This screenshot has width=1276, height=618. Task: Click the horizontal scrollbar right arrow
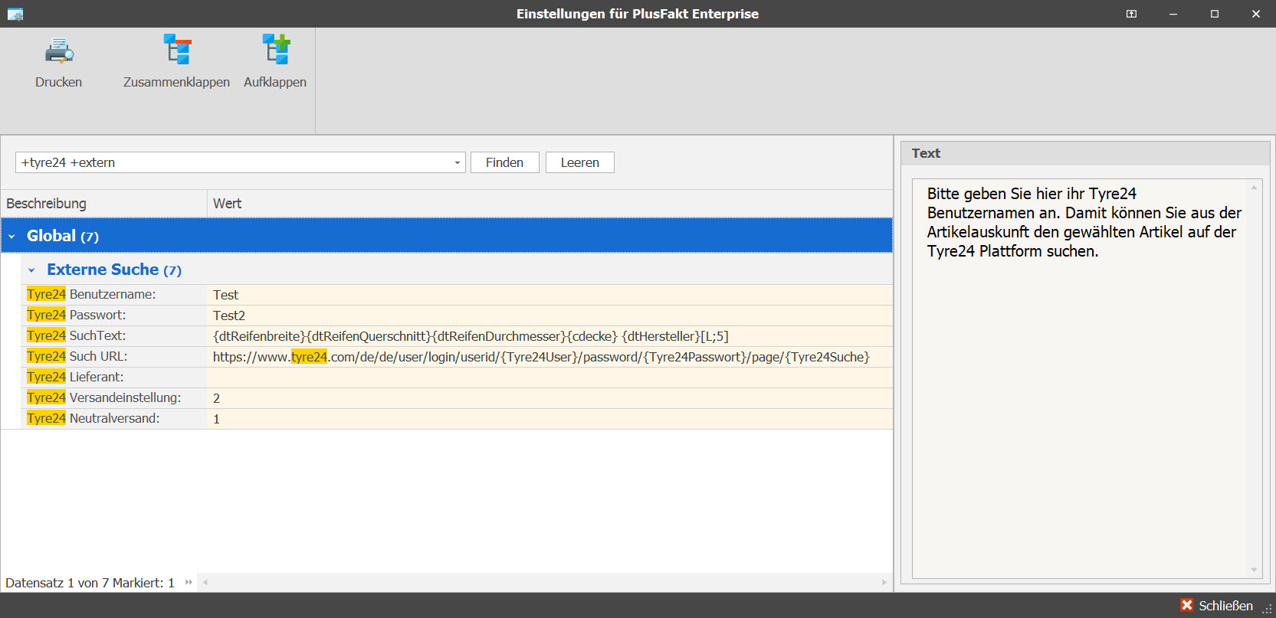point(884,582)
